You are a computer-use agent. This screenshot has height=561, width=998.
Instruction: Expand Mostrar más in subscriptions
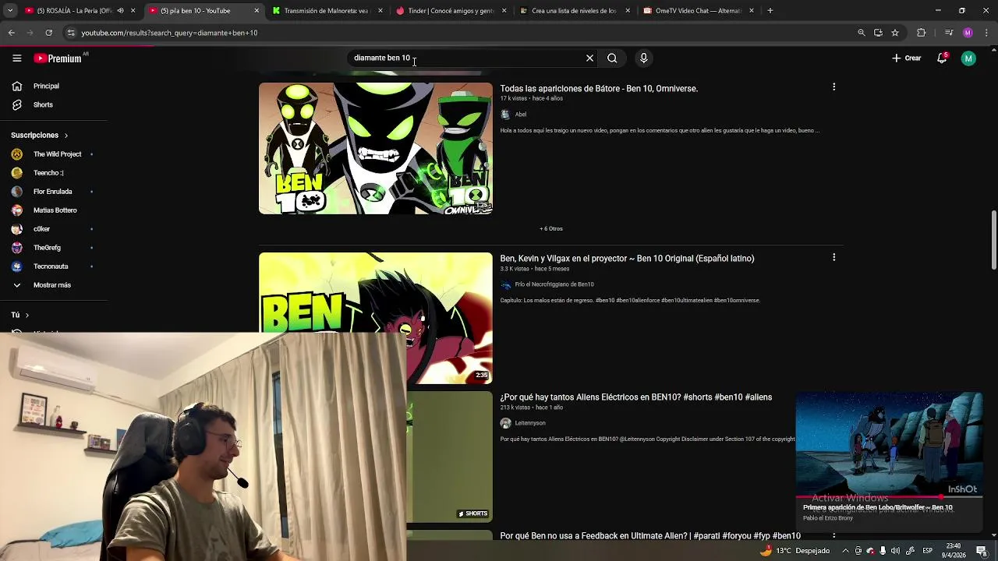[x=54, y=285]
